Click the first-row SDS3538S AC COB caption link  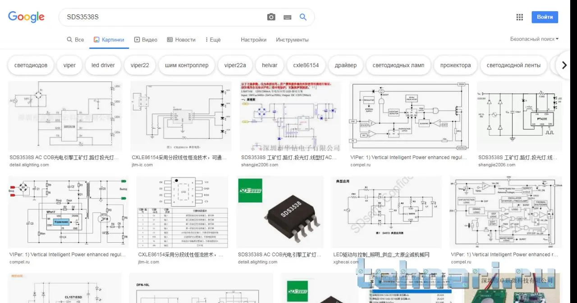64,158
